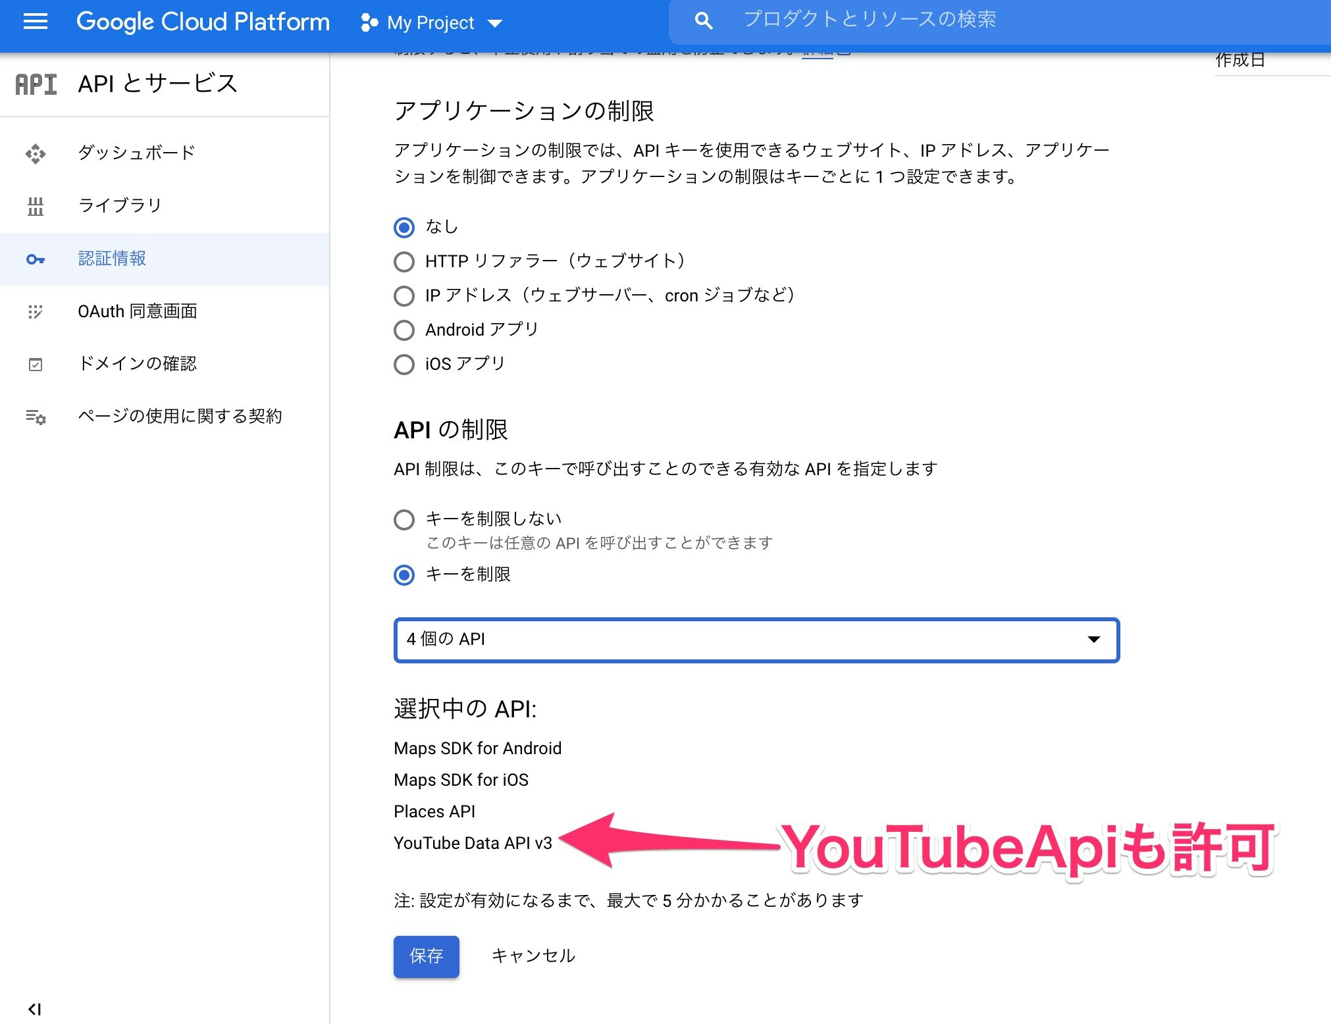
Task: Click the ページの使用に関する契約 icon
Action: (35, 416)
